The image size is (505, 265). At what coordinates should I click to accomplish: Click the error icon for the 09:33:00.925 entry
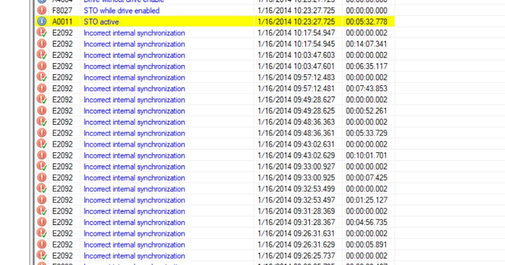click(42, 178)
